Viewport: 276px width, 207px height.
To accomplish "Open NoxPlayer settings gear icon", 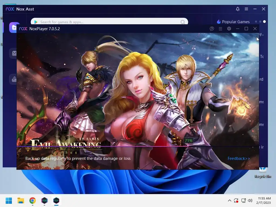I will click(229, 29).
